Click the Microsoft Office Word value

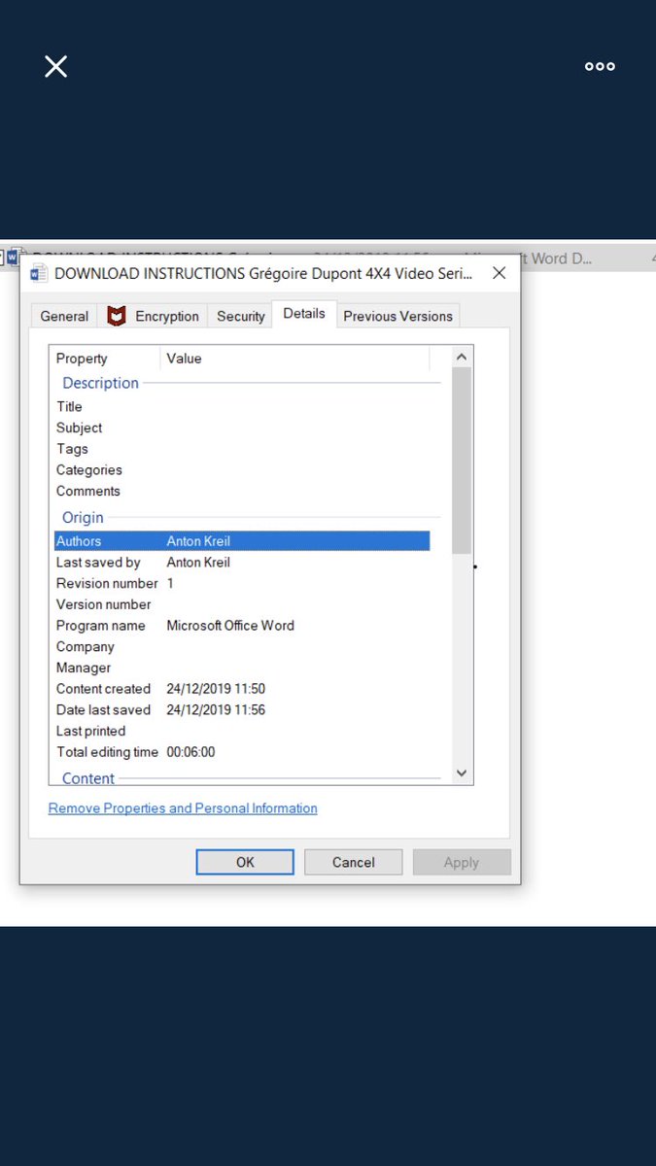pyautogui.click(x=230, y=626)
